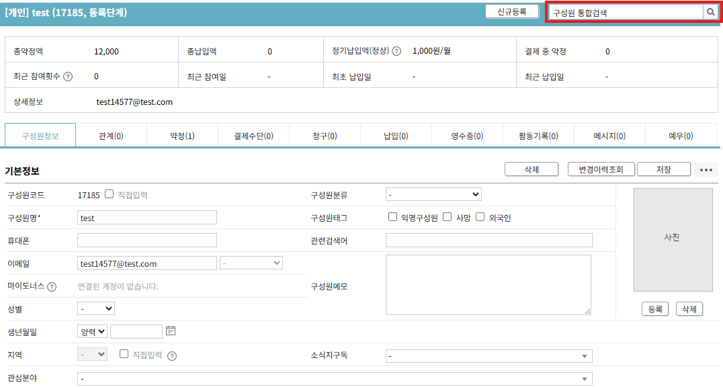Click the 총약정액 value 12,000
This screenshot has height=387, width=723.
point(107,51)
